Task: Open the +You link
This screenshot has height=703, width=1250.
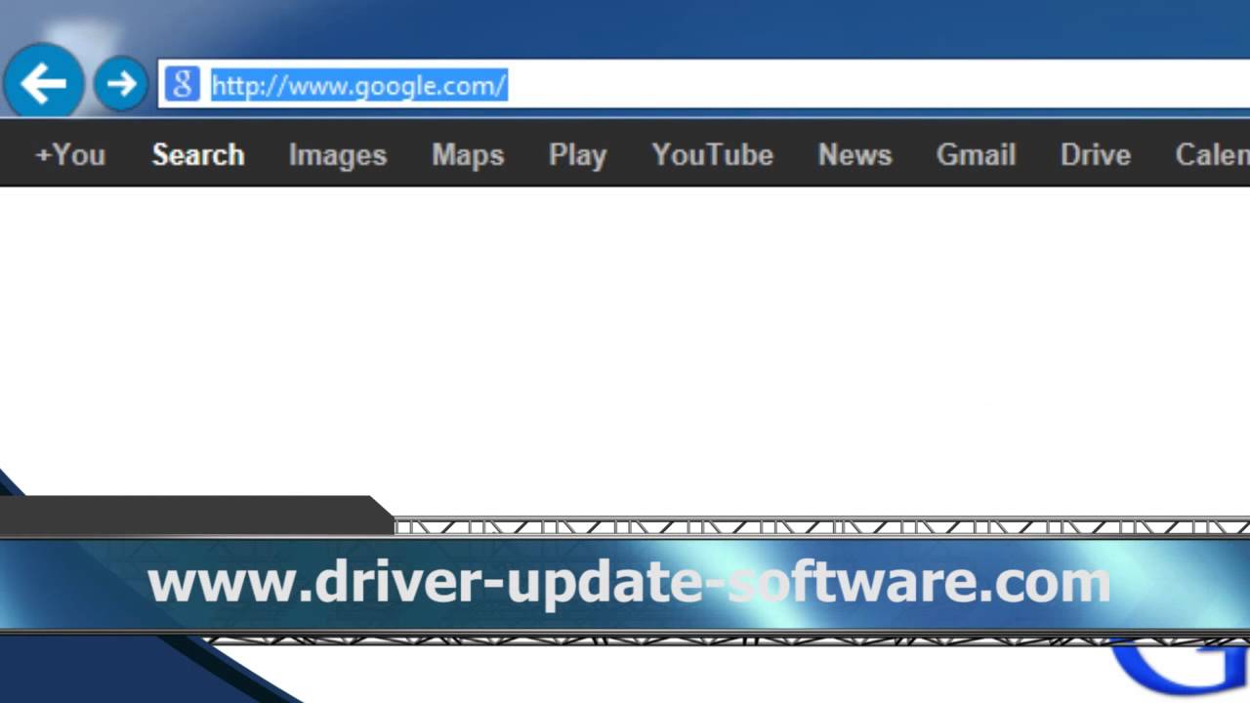Action: [x=69, y=154]
